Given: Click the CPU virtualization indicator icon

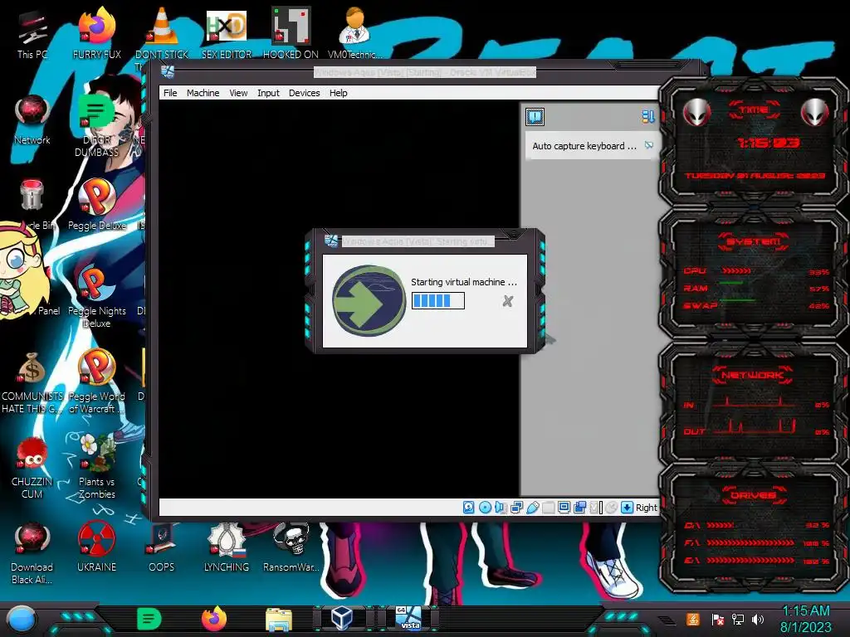Looking at the screenshot, I should point(596,507).
